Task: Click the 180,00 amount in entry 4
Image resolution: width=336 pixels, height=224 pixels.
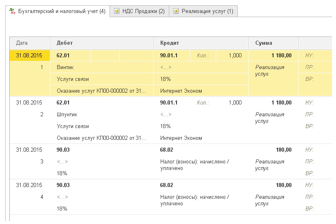Action: [284, 185]
